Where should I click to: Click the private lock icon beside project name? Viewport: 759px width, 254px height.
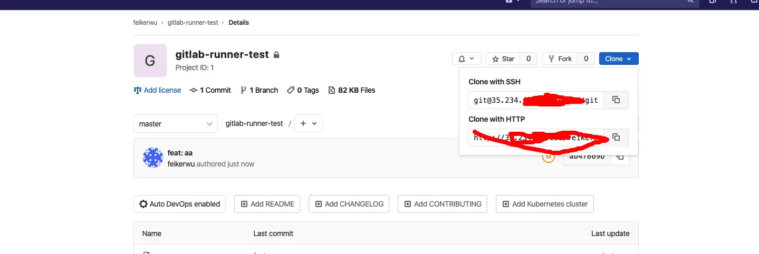pyautogui.click(x=276, y=55)
